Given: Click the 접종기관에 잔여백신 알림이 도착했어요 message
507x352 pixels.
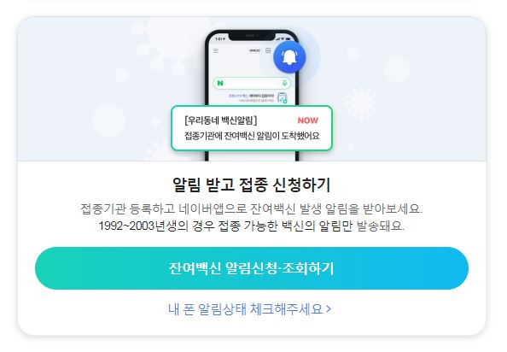Looking at the screenshot, I should [252, 136].
